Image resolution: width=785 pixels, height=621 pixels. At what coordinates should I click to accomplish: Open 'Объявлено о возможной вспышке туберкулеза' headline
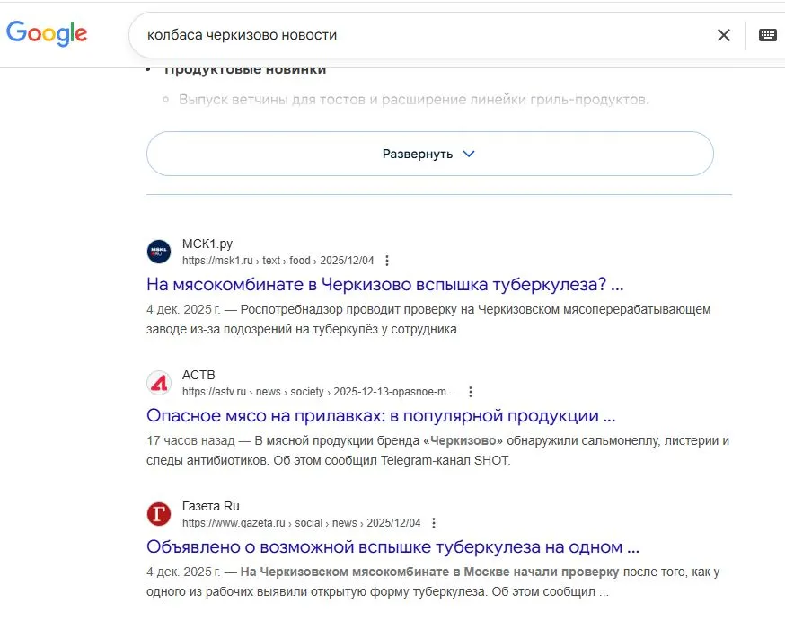[x=392, y=547]
